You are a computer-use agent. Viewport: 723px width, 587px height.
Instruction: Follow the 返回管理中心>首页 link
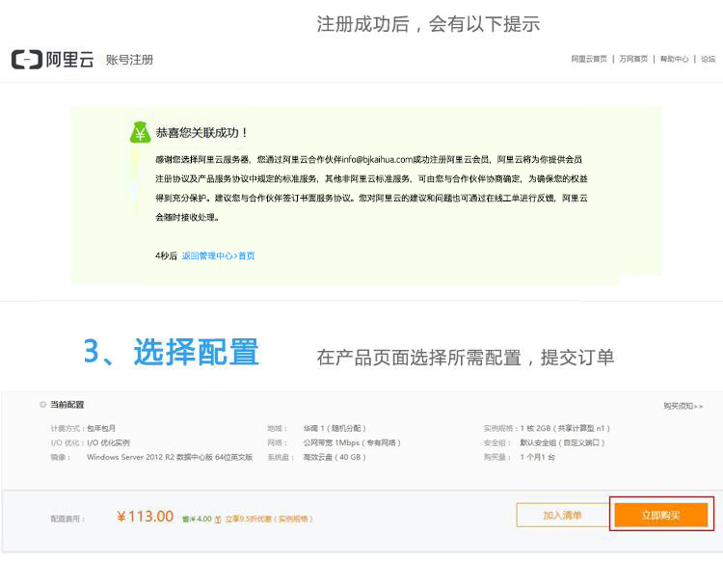pos(218,255)
